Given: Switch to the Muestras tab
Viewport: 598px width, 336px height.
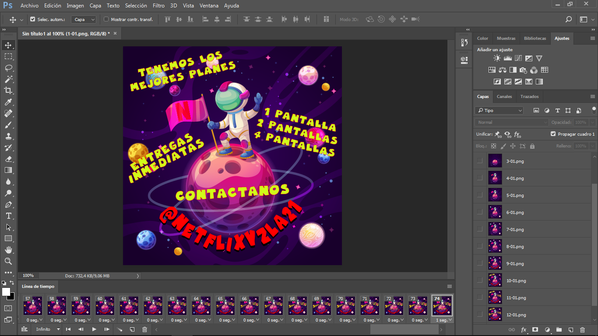Looking at the screenshot, I should (506, 38).
